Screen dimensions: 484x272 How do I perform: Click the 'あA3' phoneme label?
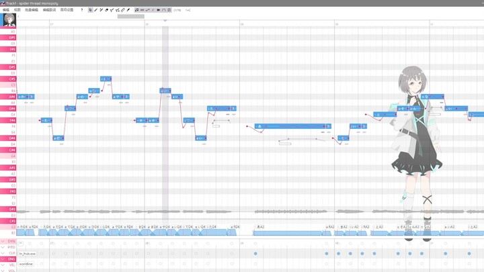(x=260, y=227)
